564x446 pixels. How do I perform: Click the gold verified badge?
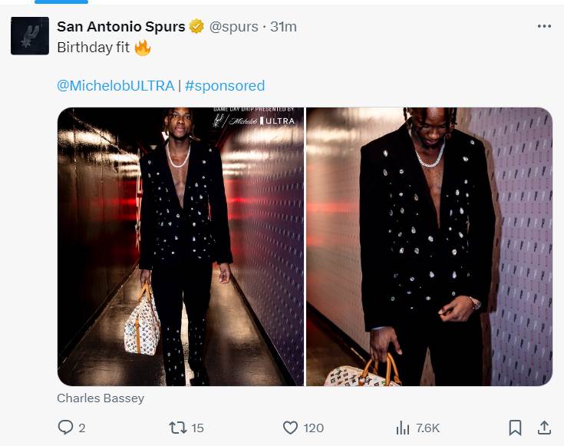pyautogui.click(x=196, y=26)
